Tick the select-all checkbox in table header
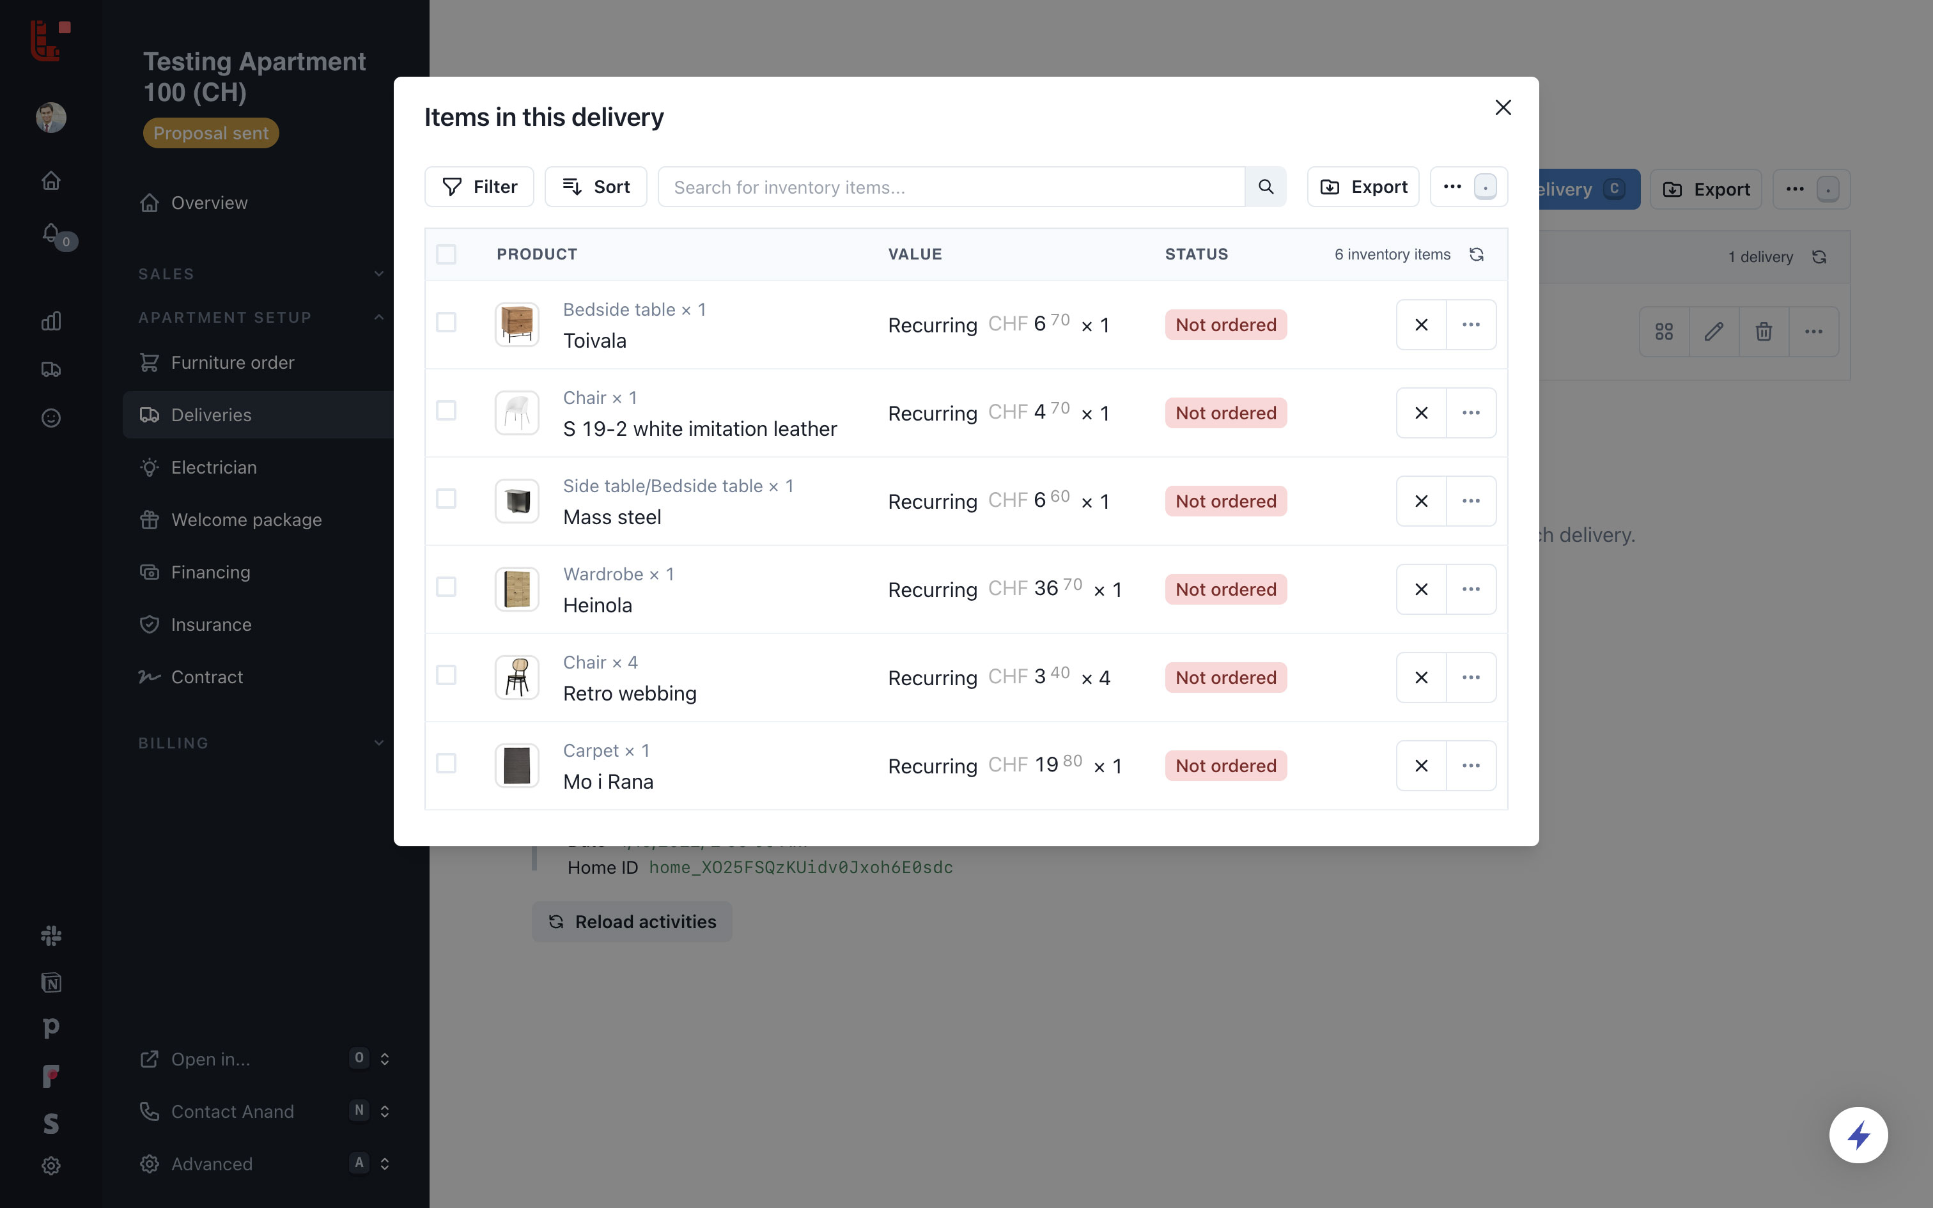 pyautogui.click(x=446, y=254)
